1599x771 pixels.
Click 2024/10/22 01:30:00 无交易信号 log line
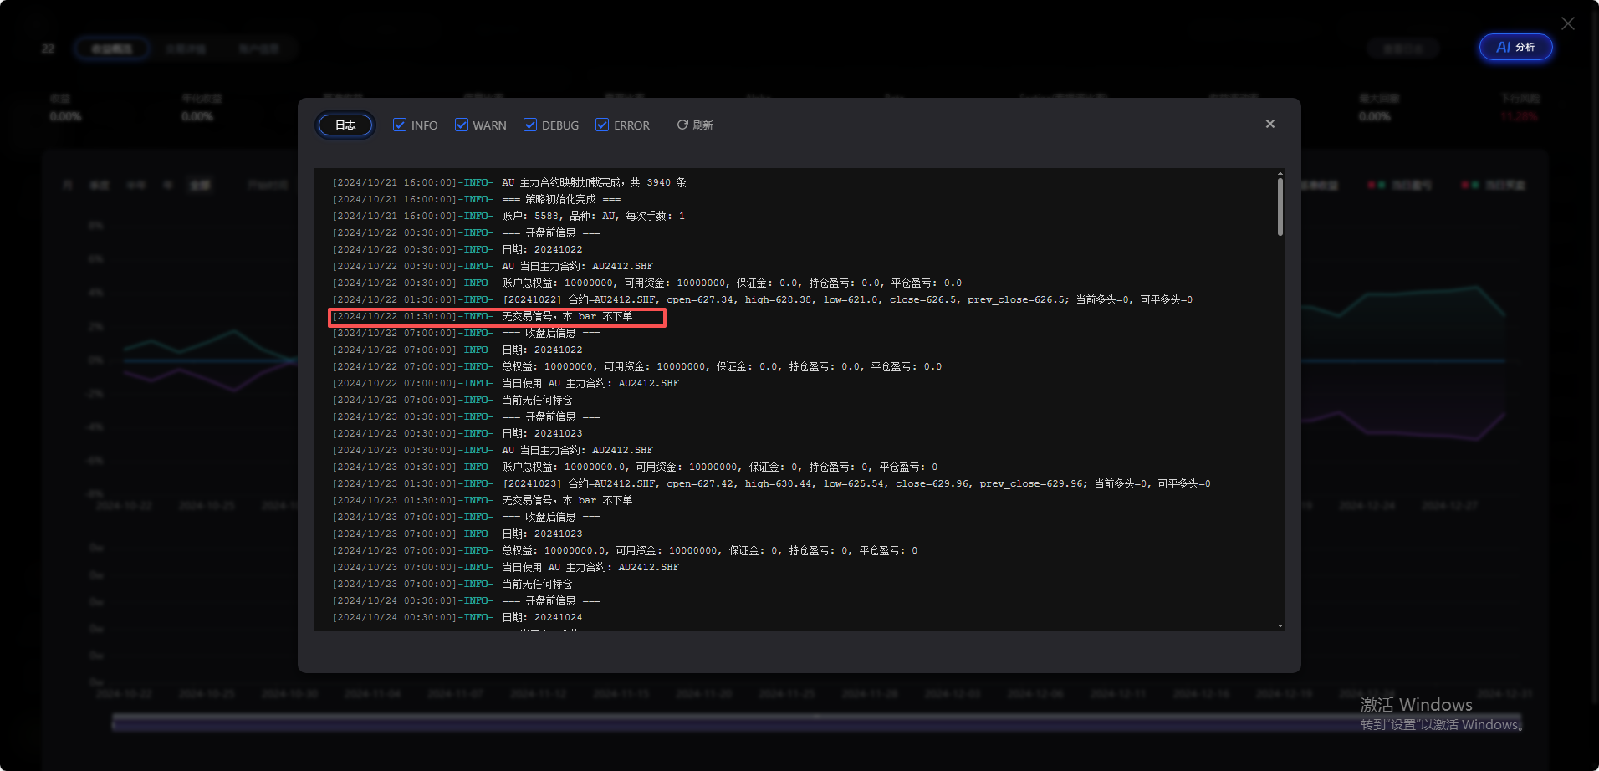coord(483,316)
